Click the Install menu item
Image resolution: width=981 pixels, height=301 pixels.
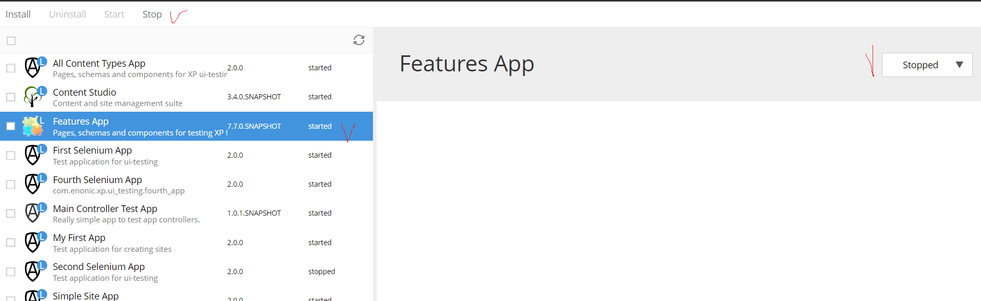(18, 14)
